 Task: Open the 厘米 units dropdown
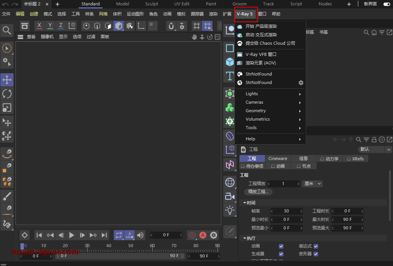312,184
